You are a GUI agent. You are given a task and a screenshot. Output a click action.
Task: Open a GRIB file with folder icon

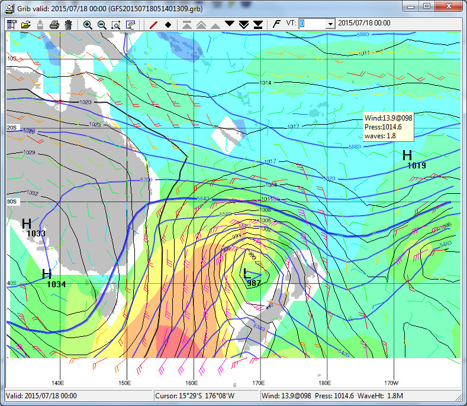point(26,24)
